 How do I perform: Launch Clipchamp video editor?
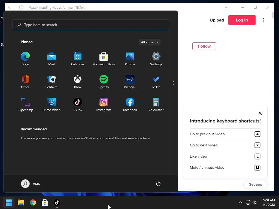tap(25, 105)
